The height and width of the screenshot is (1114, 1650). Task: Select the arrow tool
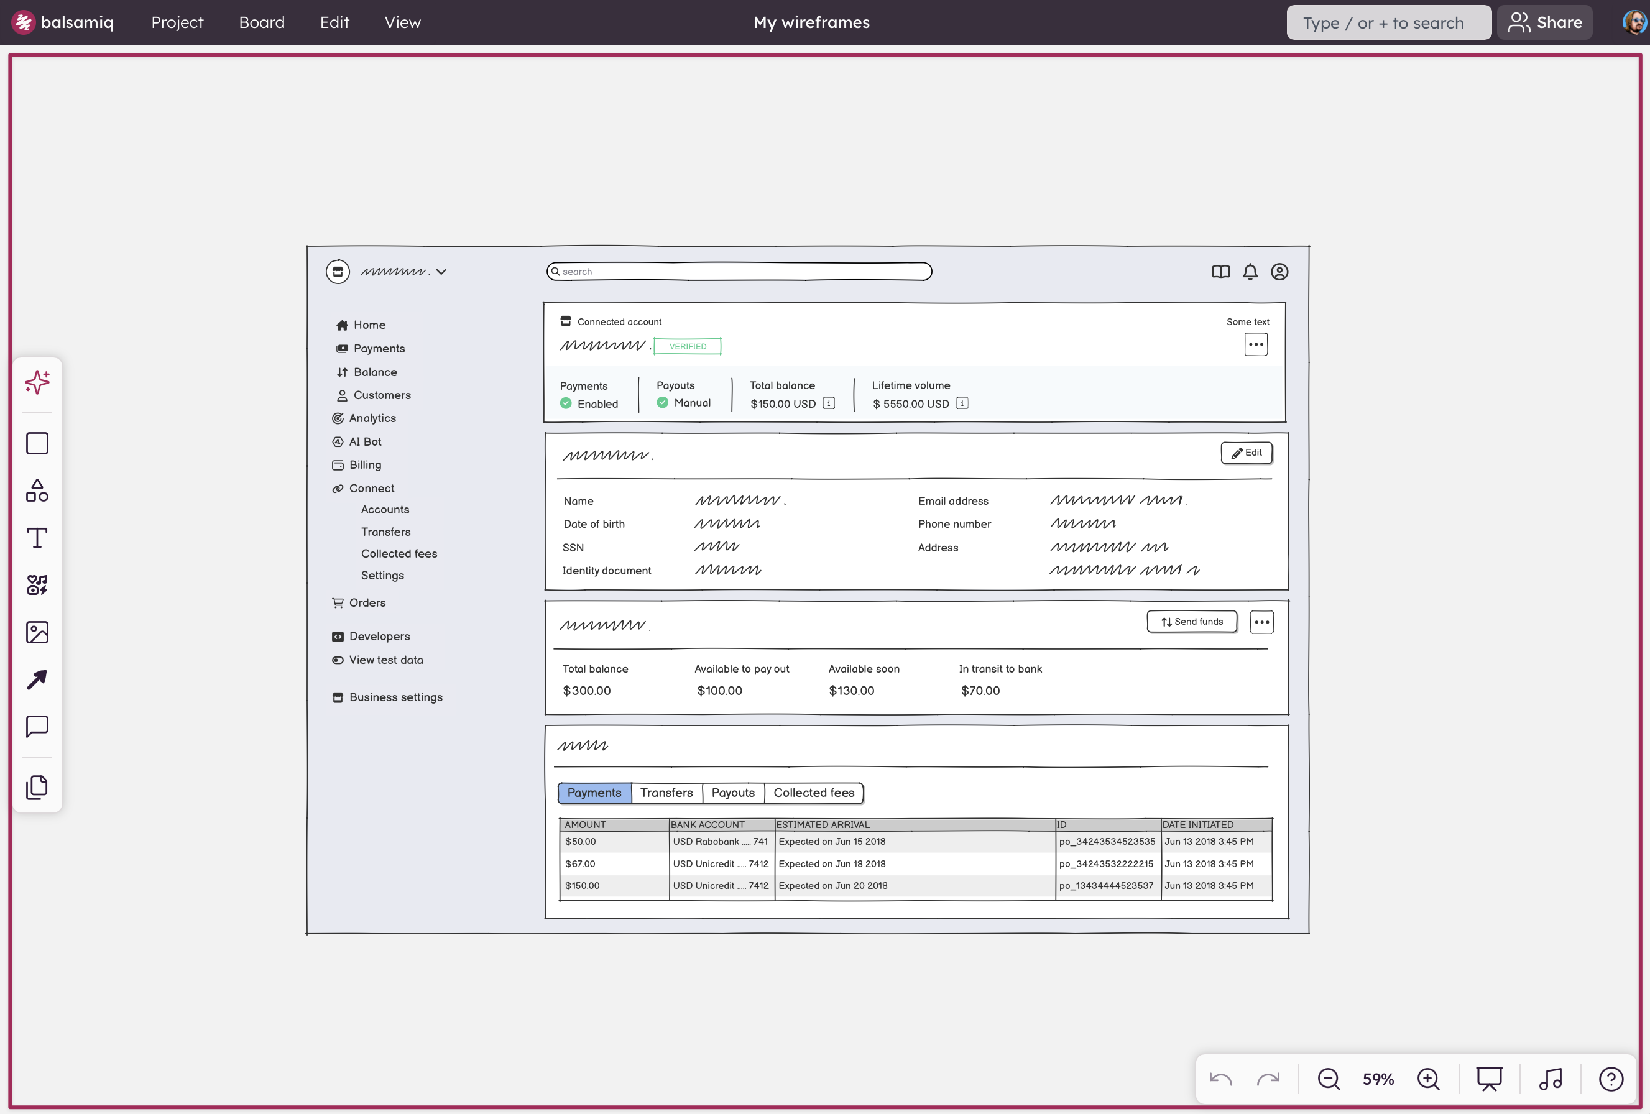(37, 679)
